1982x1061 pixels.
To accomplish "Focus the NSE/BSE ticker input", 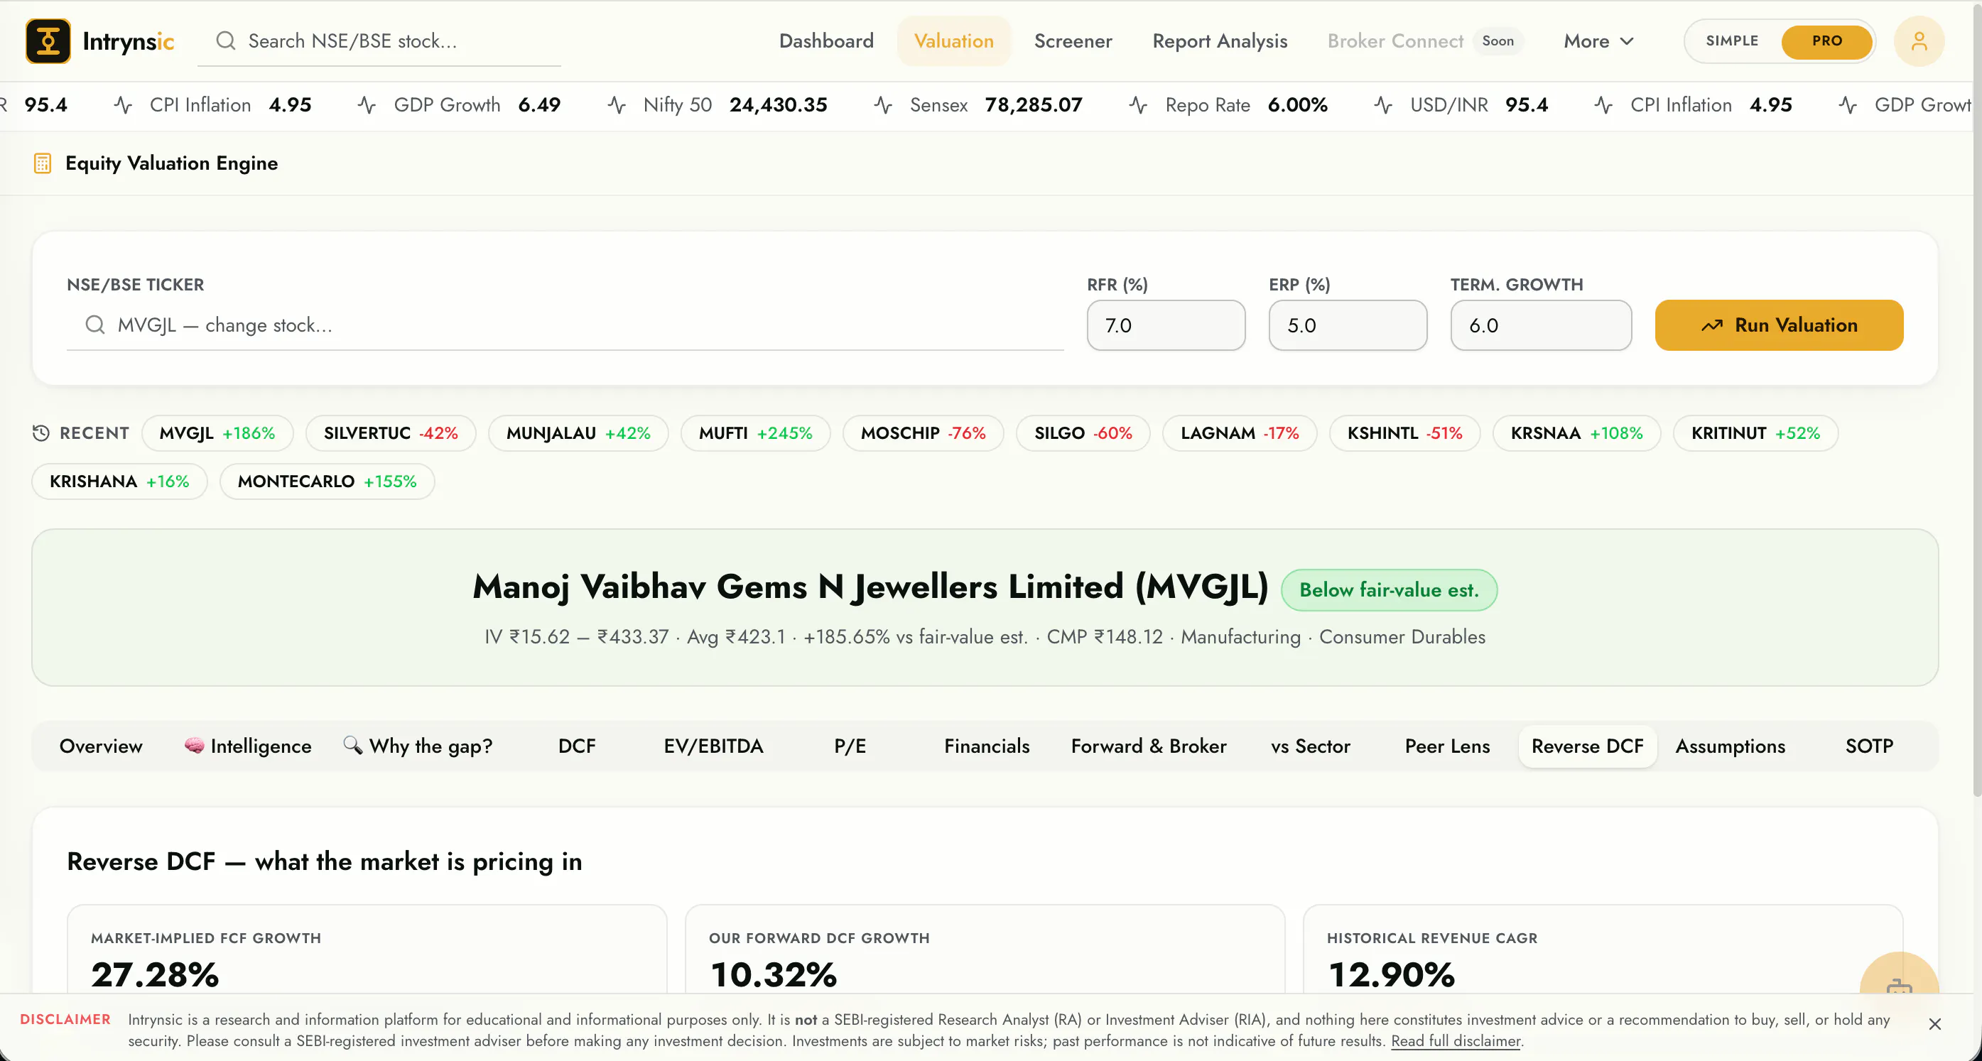I will point(565,325).
